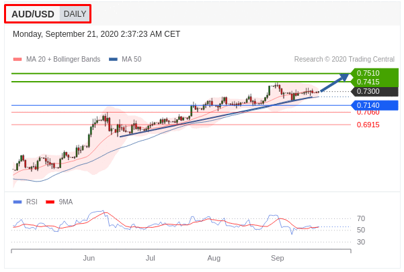The image size is (404, 272).
Task: Click the RSI 30 level label
Action: pos(361,242)
